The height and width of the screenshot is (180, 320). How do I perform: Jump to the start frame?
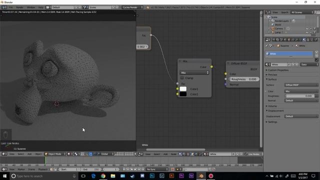click(124, 169)
